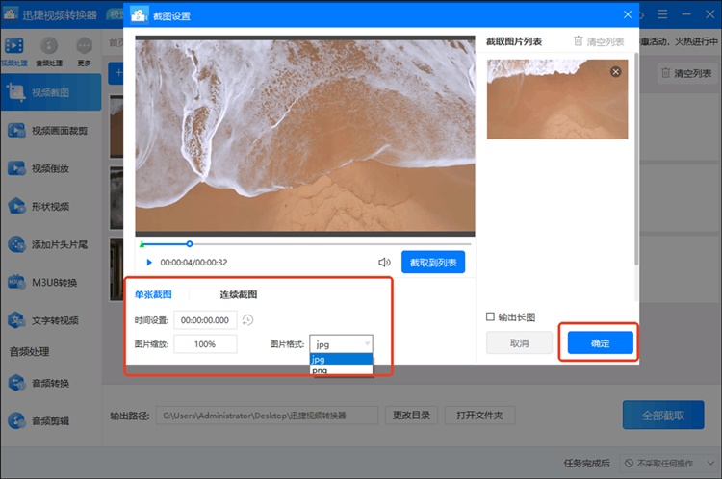Open 视频截图 sidebar item
The image size is (722, 479).
pyautogui.click(x=51, y=92)
